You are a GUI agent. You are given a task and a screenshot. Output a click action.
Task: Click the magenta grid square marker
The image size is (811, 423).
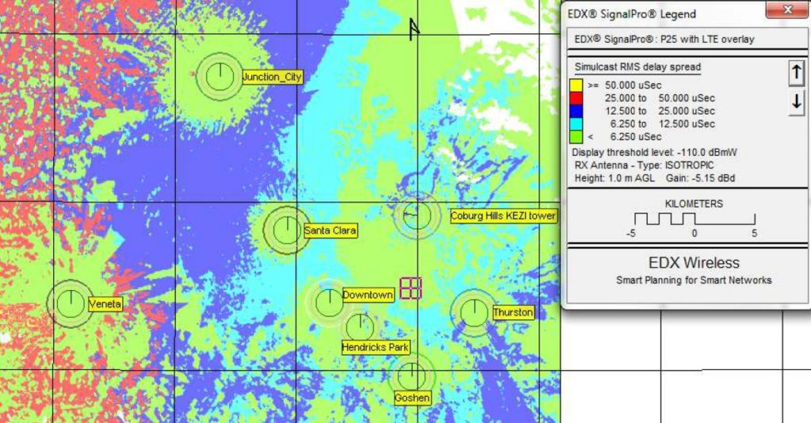410,288
